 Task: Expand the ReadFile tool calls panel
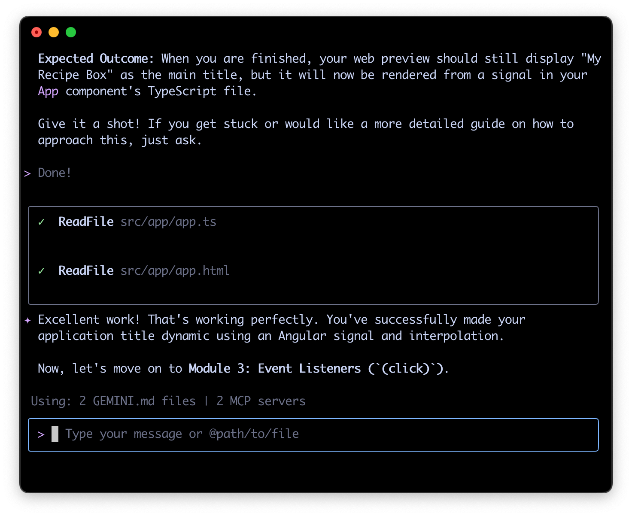click(x=313, y=255)
